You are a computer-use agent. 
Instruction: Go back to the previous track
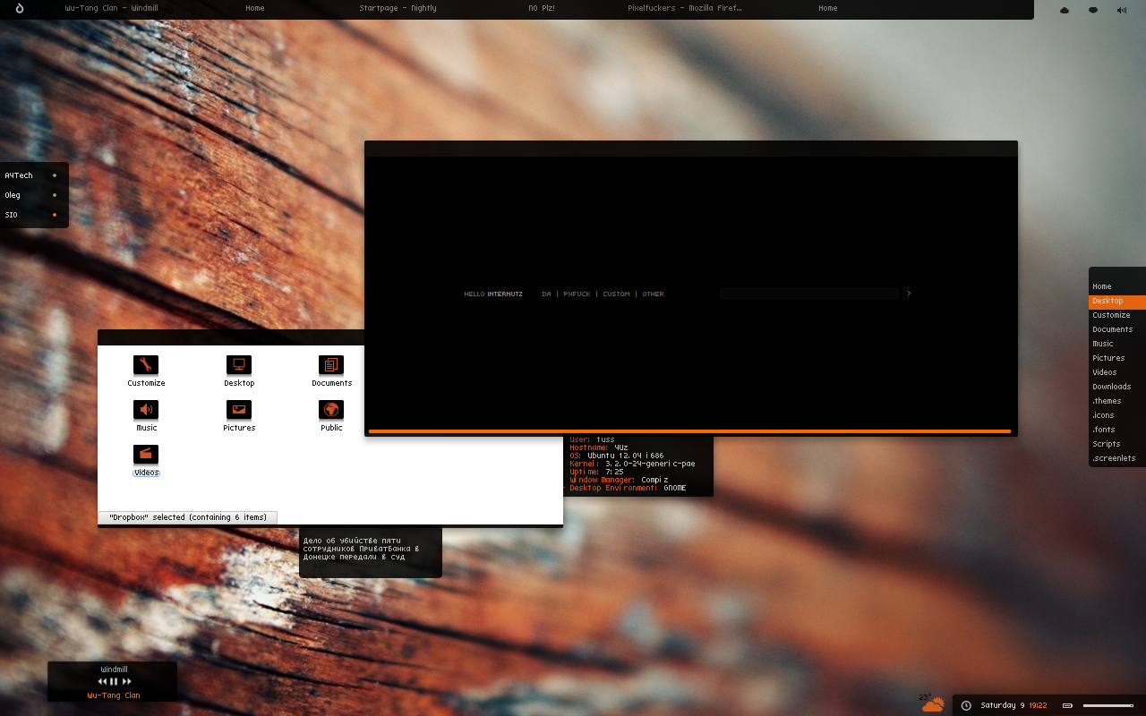(x=102, y=682)
